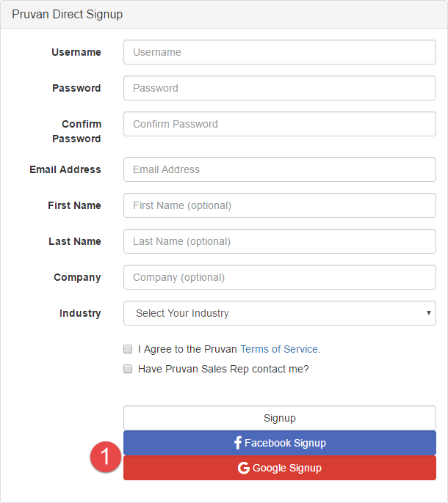The height and width of the screenshot is (503, 448).
Task: Click the Industry dropdown arrow
Action: click(428, 313)
